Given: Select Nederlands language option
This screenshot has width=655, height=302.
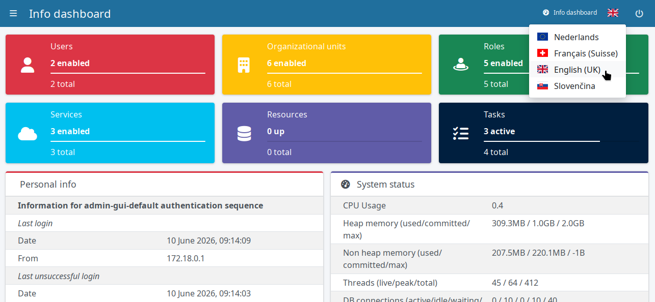Looking at the screenshot, I should (x=578, y=37).
